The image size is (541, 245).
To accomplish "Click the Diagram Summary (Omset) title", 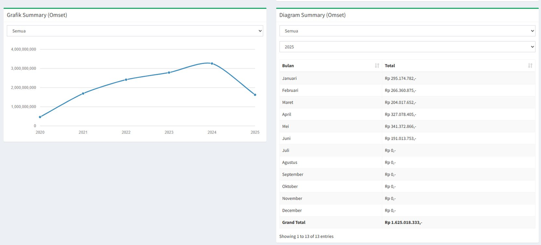I will [x=312, y=15].
